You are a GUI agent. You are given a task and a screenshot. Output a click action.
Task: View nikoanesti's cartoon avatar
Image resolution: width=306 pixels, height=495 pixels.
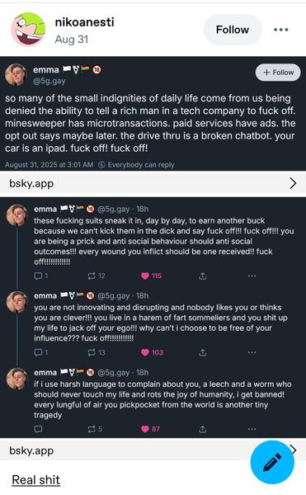coord(28,30)
